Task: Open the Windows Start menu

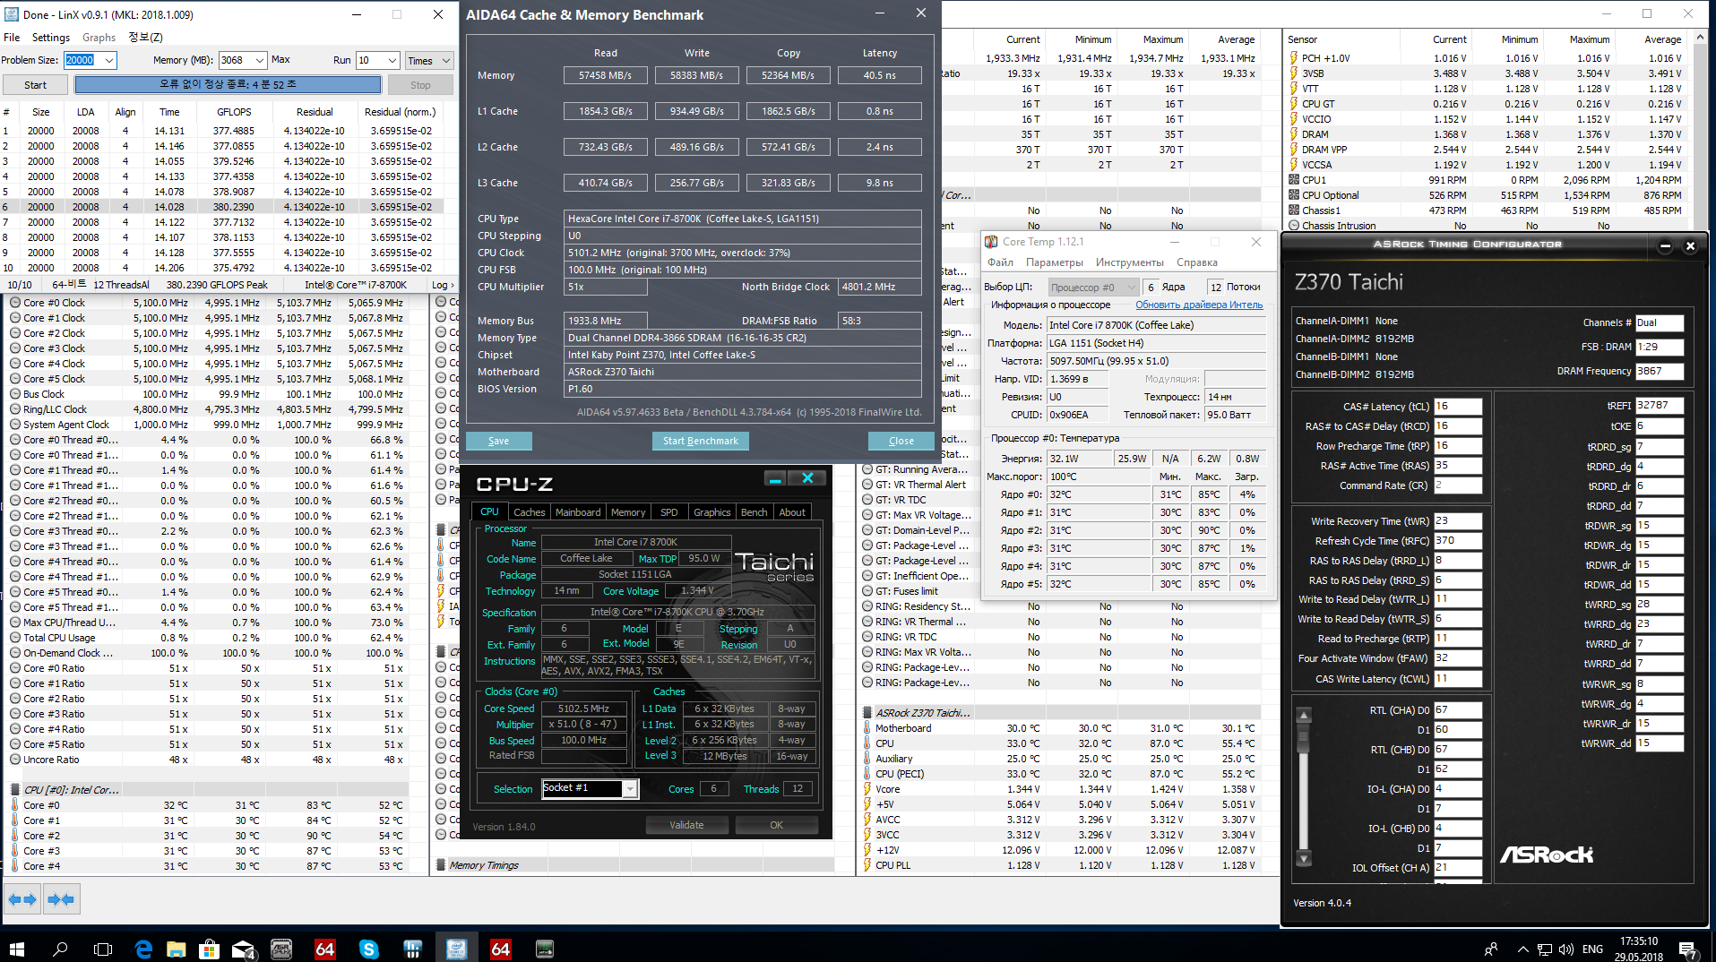Action: pos(17,949)
